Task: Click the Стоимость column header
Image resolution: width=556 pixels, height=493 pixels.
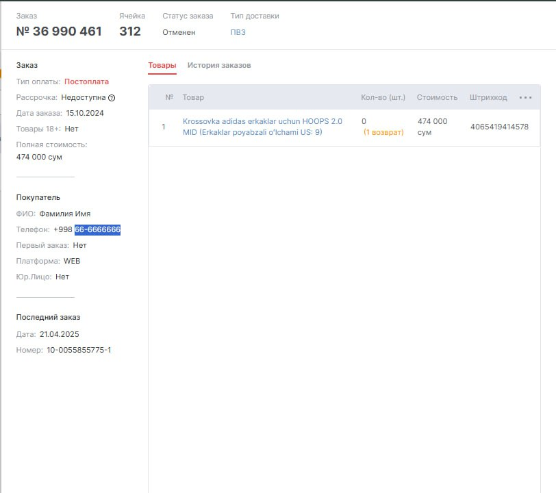Action: [437, 97]
